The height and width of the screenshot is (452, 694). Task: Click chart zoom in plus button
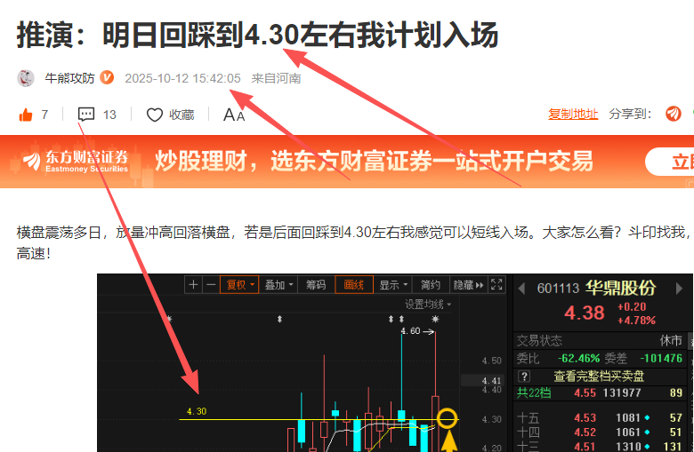pos(193,285)
